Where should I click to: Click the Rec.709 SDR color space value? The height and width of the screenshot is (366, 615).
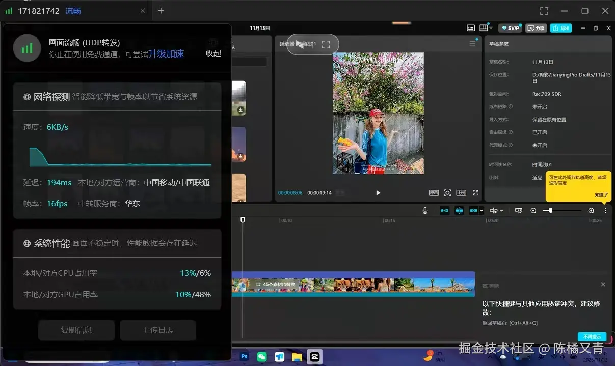pos(546,94)
